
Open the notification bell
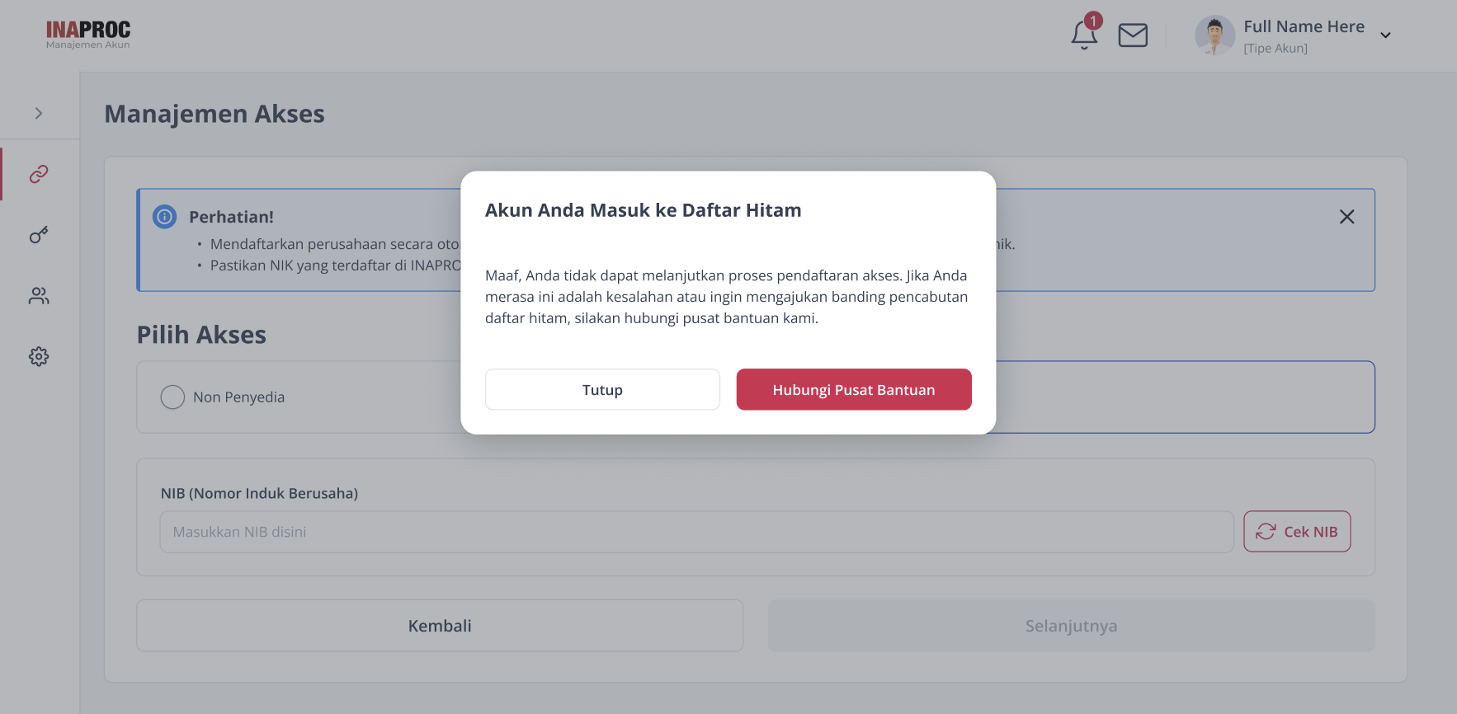click(1084, 35)
